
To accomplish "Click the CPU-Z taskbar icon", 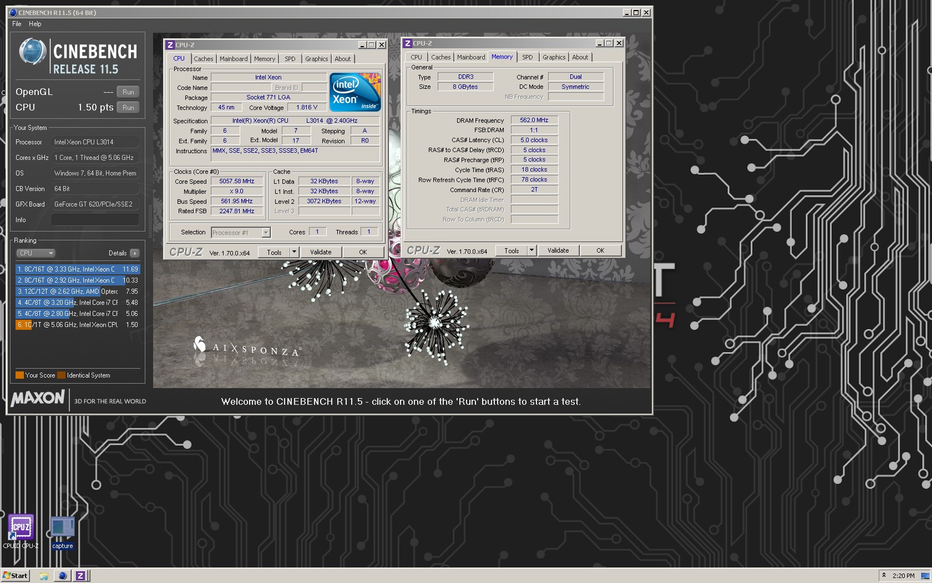I will [x=80, y=576].
